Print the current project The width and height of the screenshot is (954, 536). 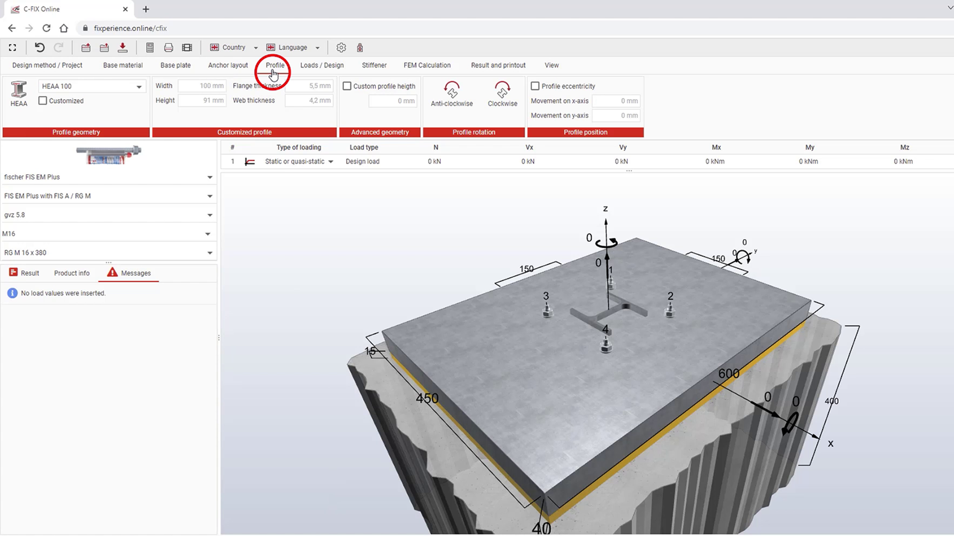tap(168, 47)
